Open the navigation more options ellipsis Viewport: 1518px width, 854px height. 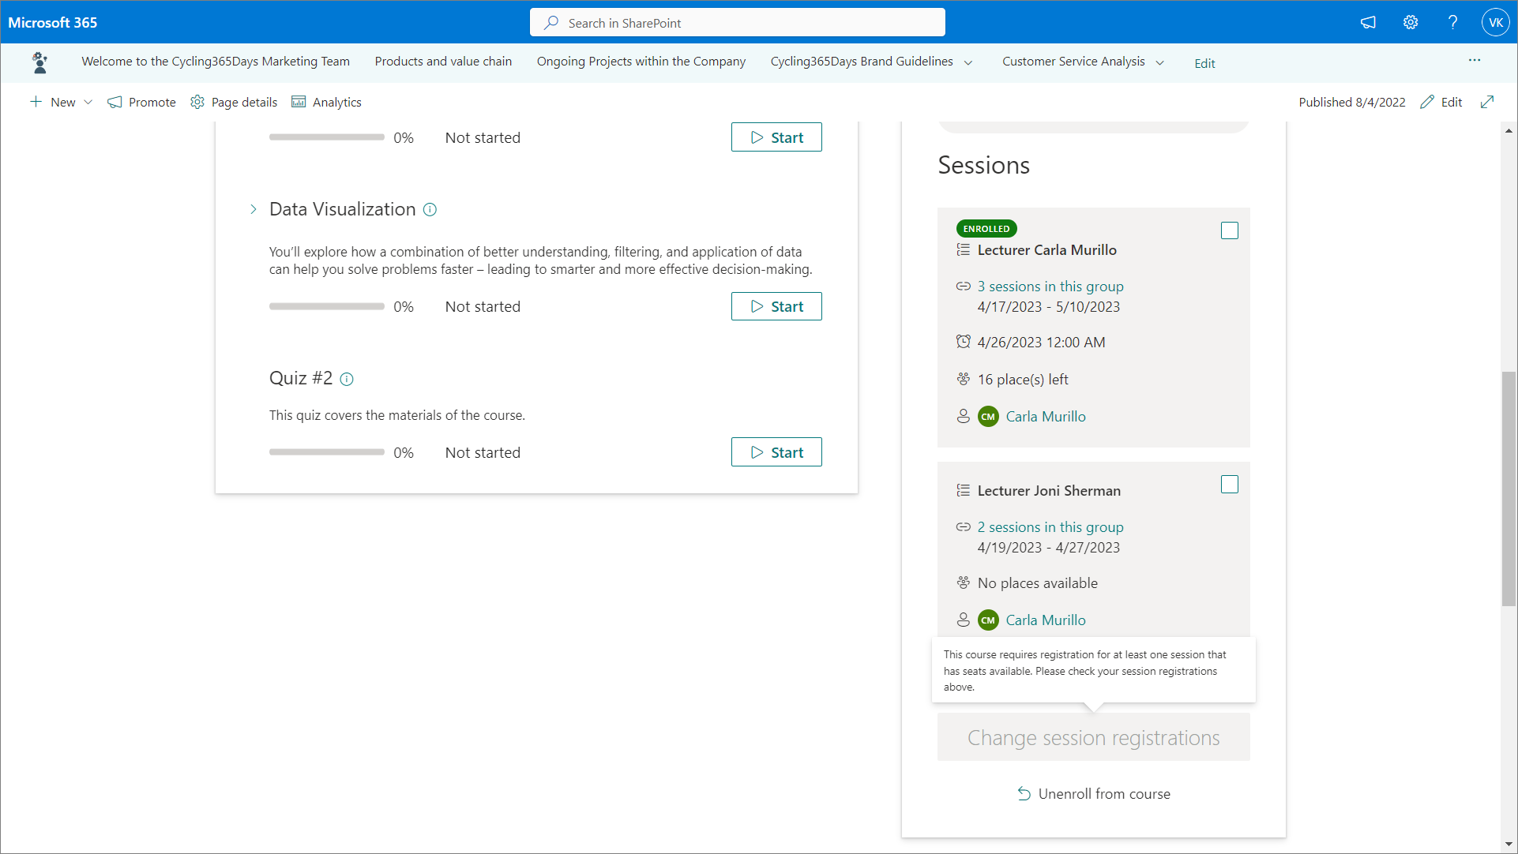[1474, 61]
